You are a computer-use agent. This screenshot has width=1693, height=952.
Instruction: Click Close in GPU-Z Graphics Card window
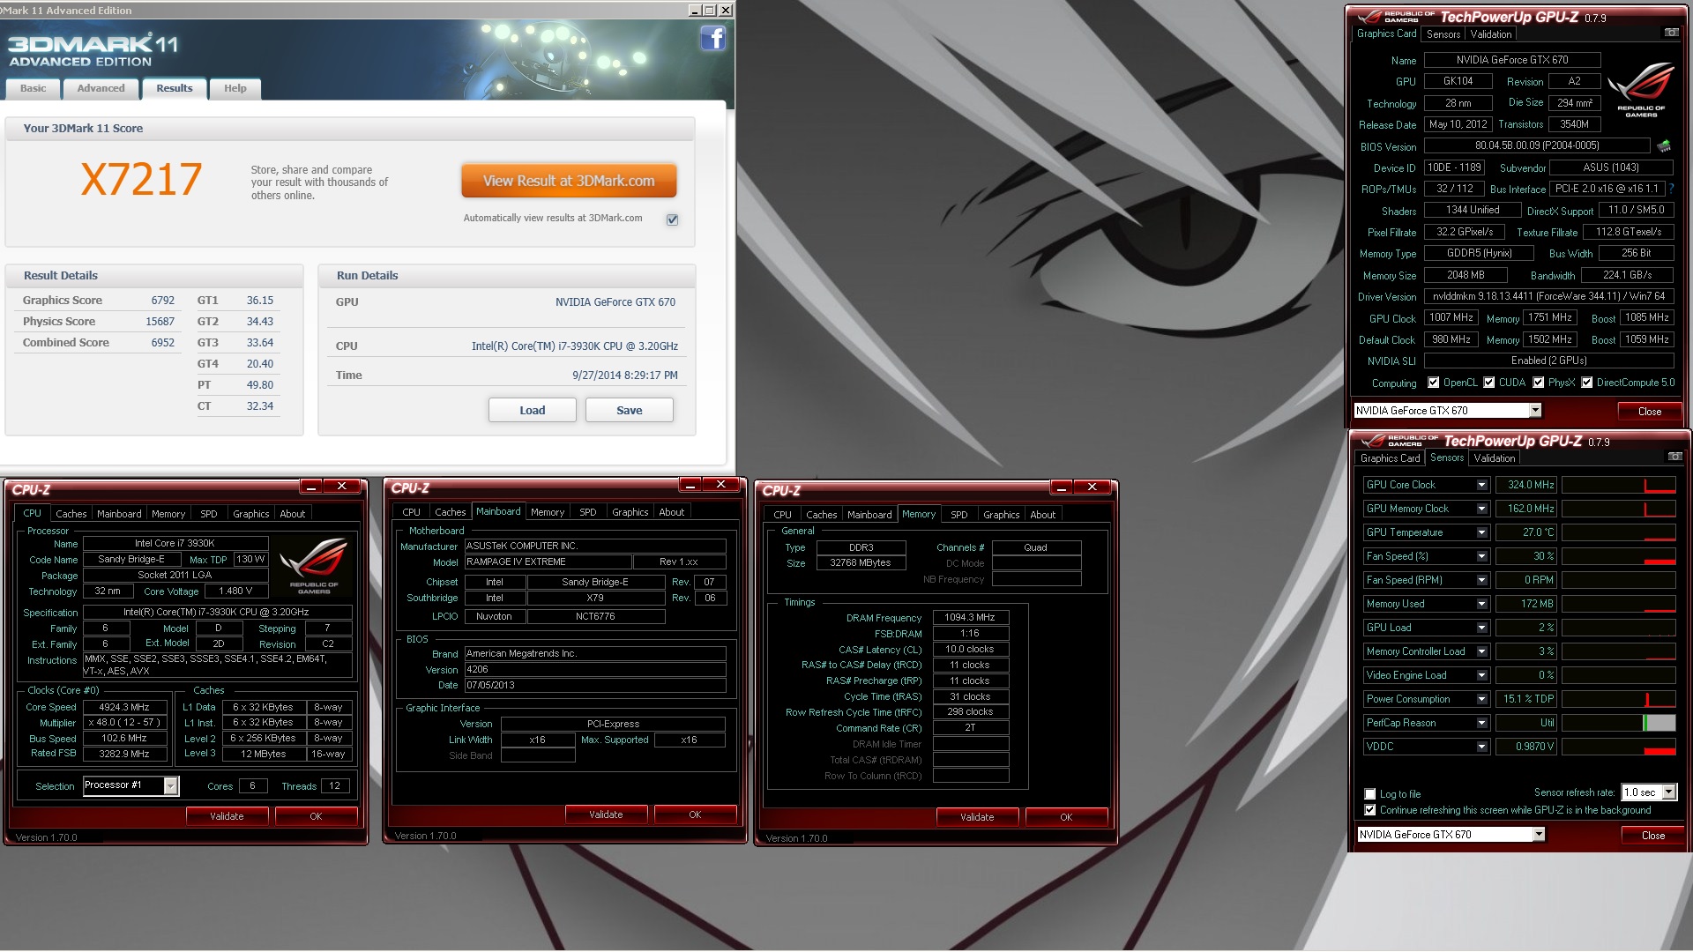point(1650,412)
